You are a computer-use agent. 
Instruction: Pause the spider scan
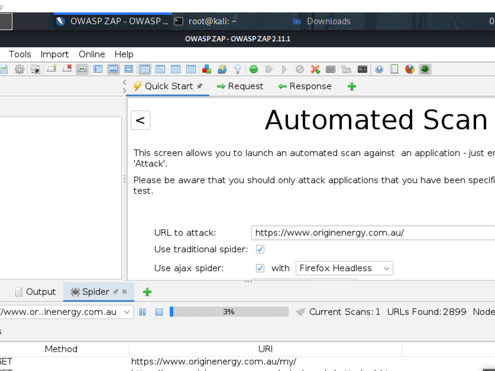click(143, 312)
